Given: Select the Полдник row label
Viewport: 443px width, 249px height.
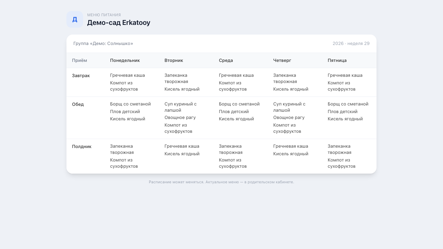Looking at the screenshot, I should tap(82, 147).
